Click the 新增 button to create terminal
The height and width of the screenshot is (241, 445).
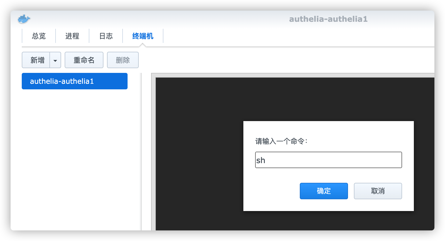point(36,60)
